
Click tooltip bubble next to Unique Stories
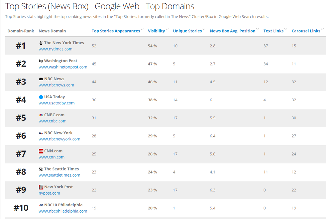pyautogui.click(x=204, y=29)
